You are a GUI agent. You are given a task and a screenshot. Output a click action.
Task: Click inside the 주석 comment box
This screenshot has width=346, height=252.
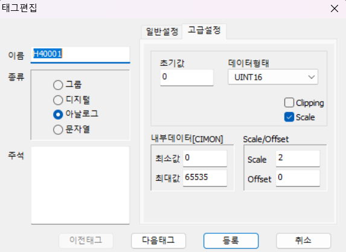[80, 186]
